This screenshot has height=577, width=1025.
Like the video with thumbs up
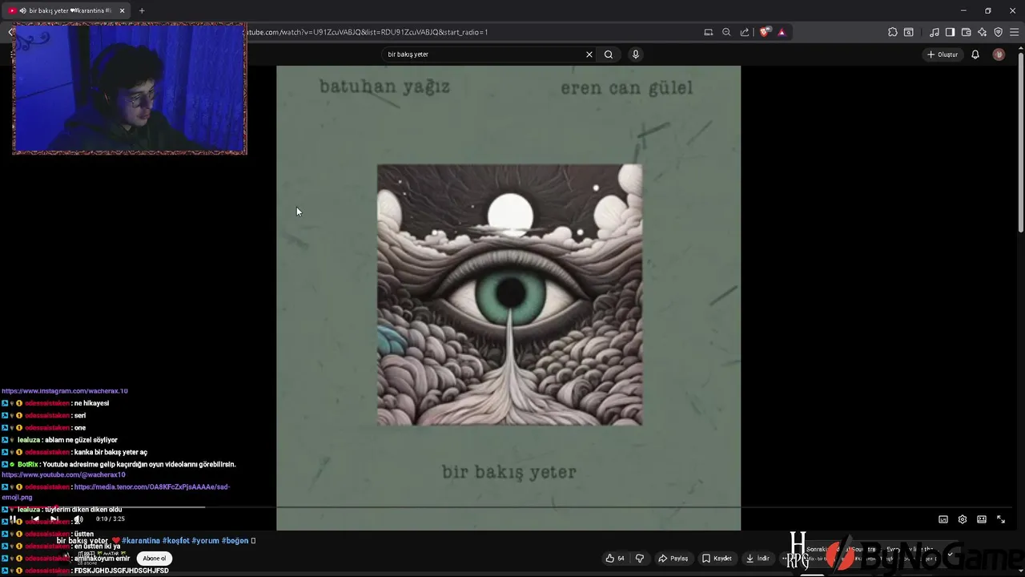coord(615,559)
